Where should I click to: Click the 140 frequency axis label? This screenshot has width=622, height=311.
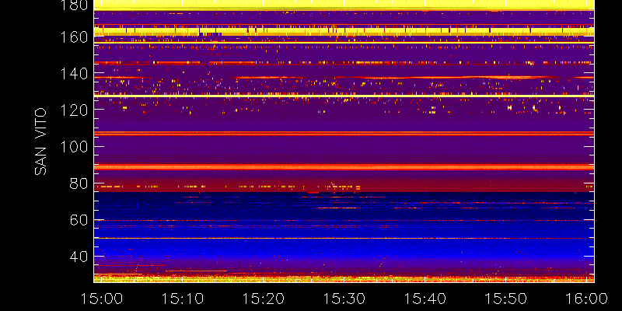74,74
